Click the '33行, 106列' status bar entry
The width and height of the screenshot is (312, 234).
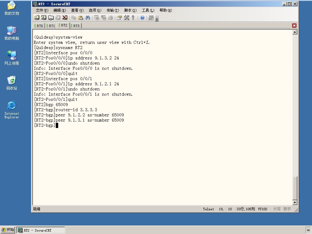246,209
